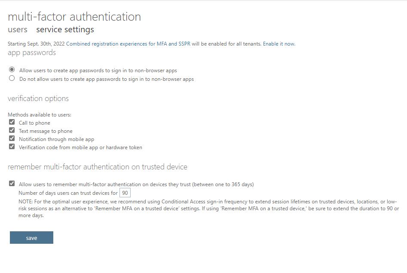The image size is (407, 273).
Task: Click the 'Number of days users can trust devices for' label
Action: tap(68, 193)
